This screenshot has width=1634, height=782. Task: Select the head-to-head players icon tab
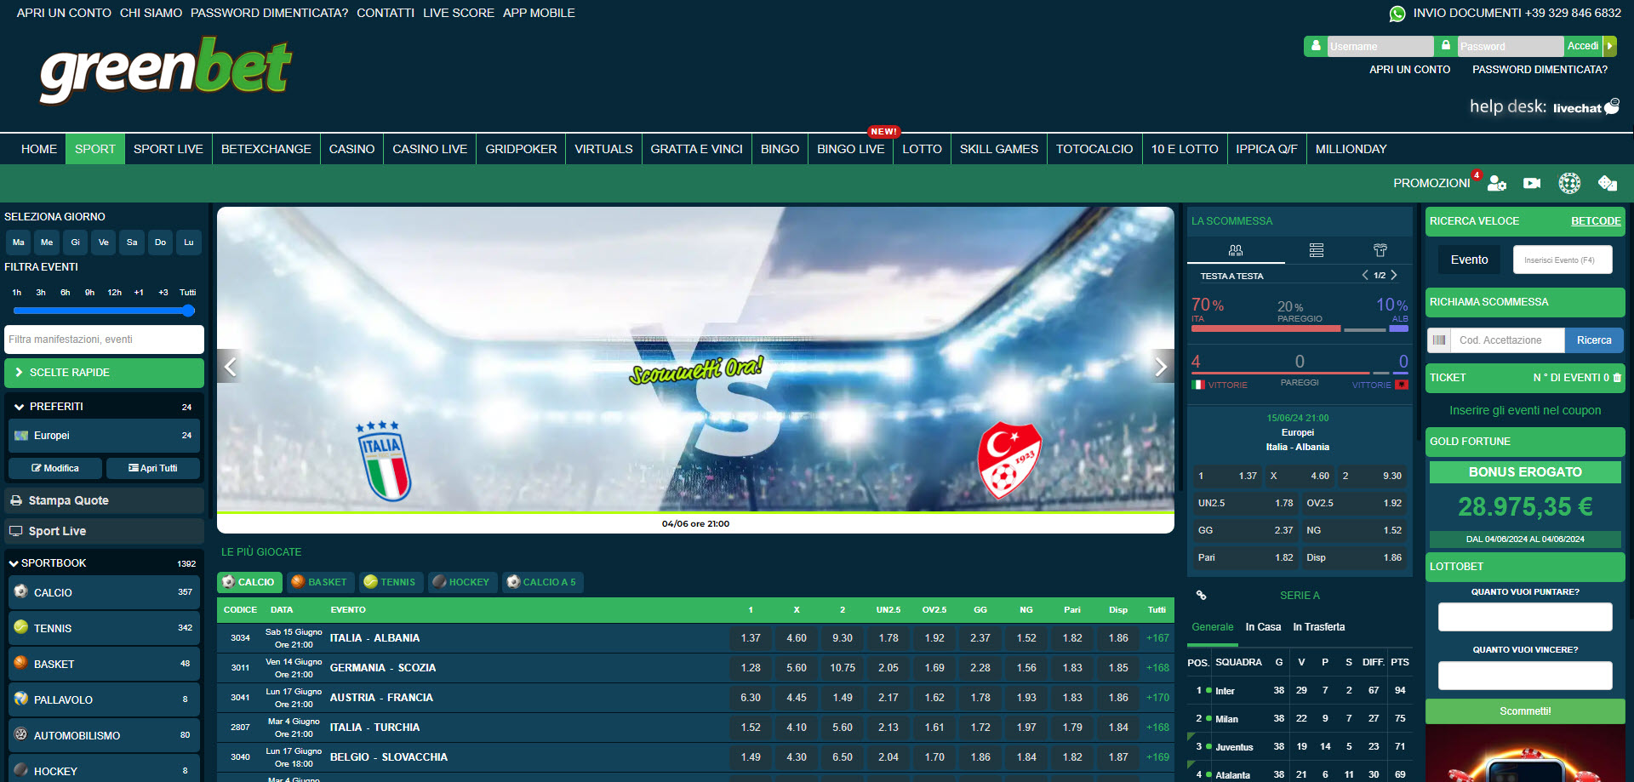(x=1236, y=250)
